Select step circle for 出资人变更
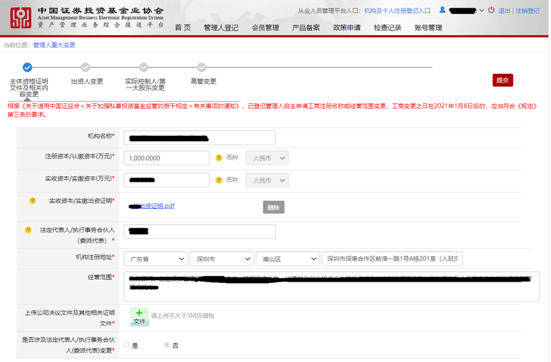The width and height of the screenshot is (551, 362). (85, 67)
